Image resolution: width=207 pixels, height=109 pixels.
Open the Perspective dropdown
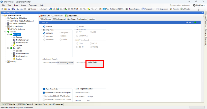point(149,9)
